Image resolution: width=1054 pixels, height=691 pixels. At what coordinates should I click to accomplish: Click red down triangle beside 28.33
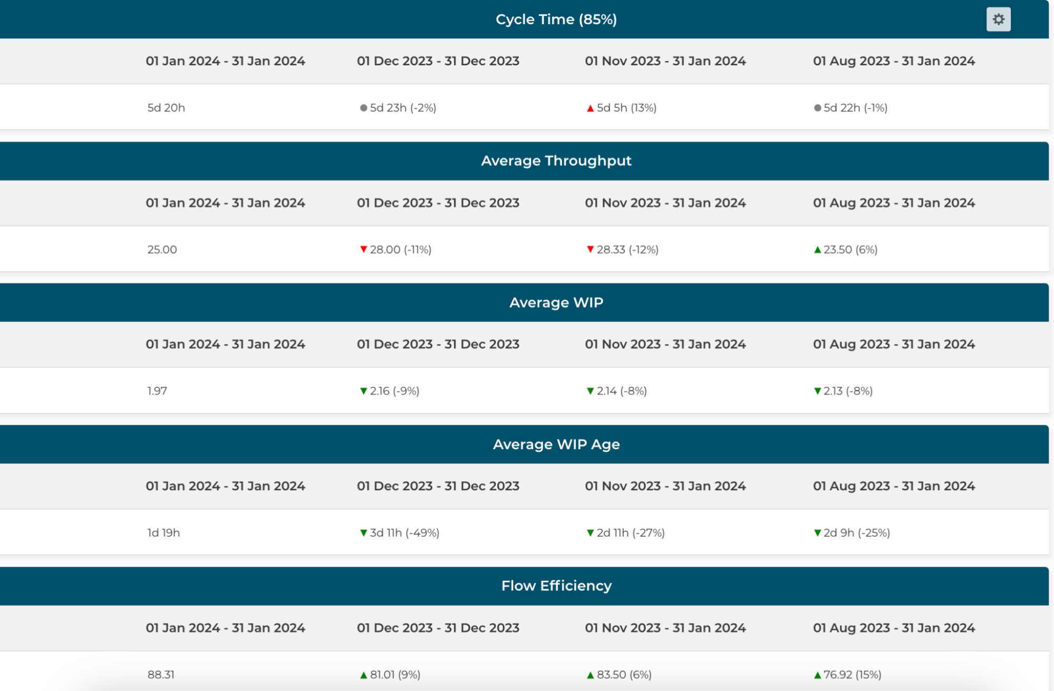(x=590, y=249)
